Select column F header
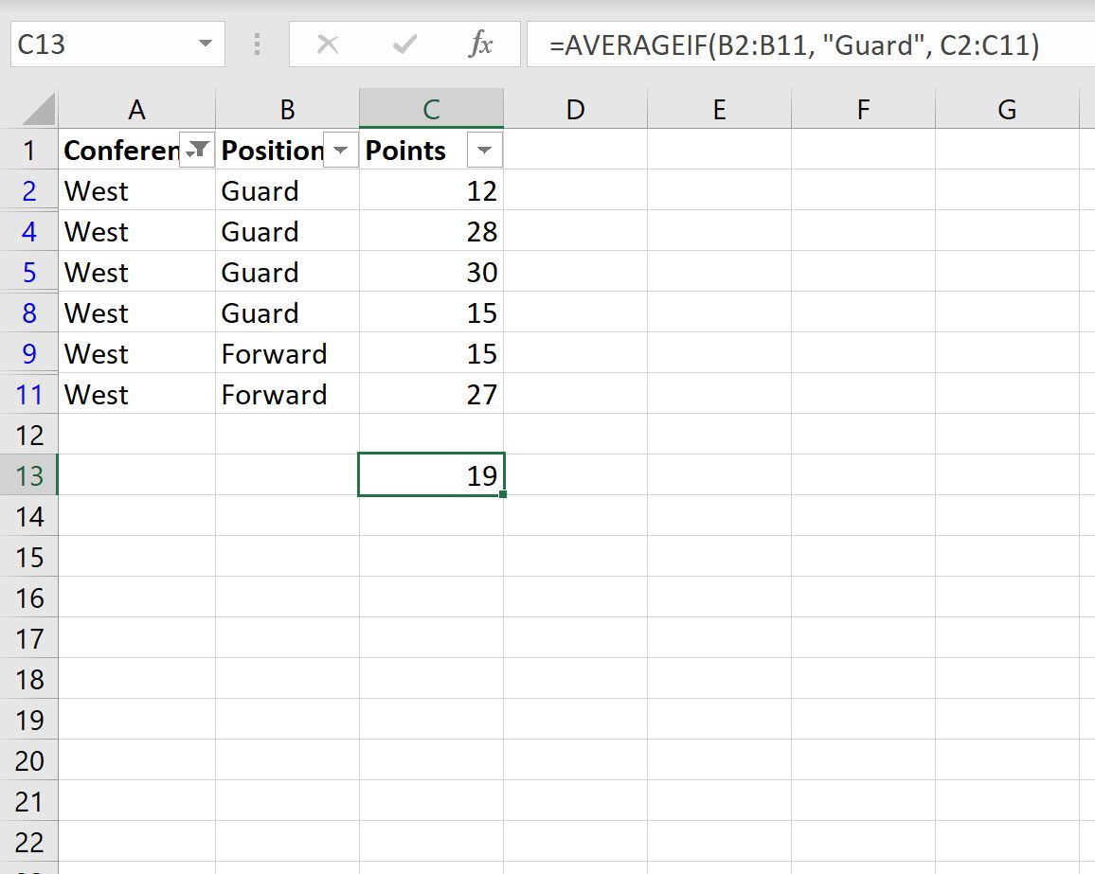 [863, 109]
